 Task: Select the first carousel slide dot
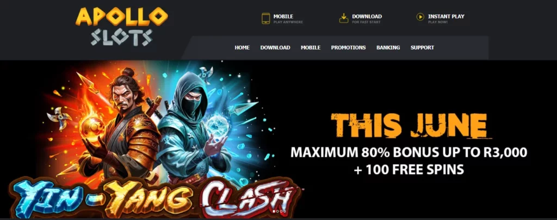coord(274,211)
